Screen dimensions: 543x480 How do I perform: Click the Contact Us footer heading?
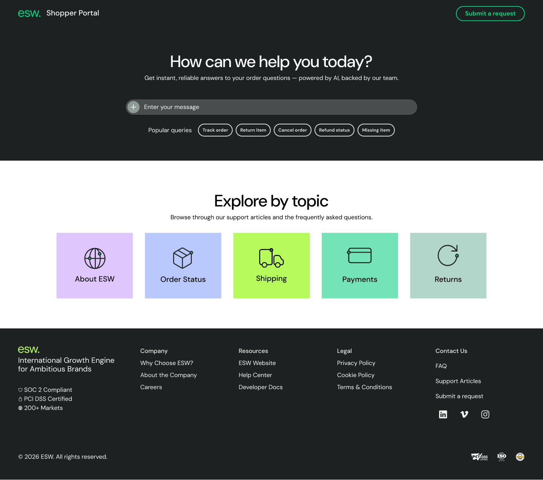tap(451, 351)
